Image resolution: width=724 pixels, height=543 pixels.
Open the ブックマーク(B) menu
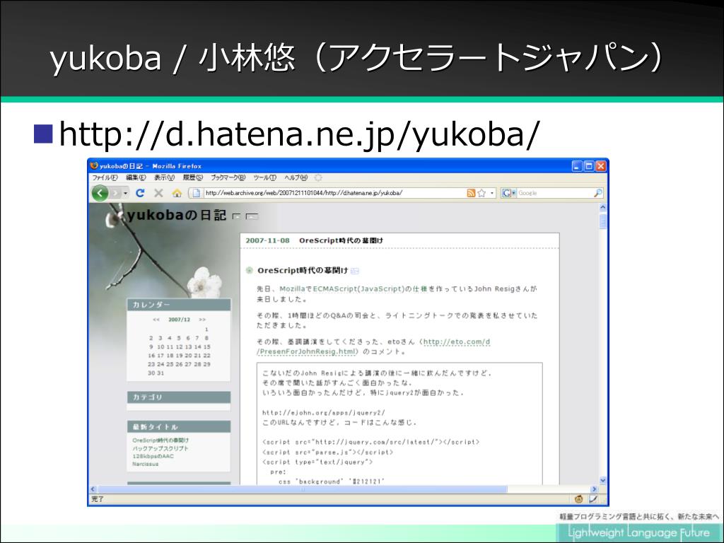tap(228, 177)
